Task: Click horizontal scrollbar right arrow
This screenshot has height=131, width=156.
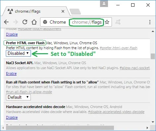Action: pos(147,128)
